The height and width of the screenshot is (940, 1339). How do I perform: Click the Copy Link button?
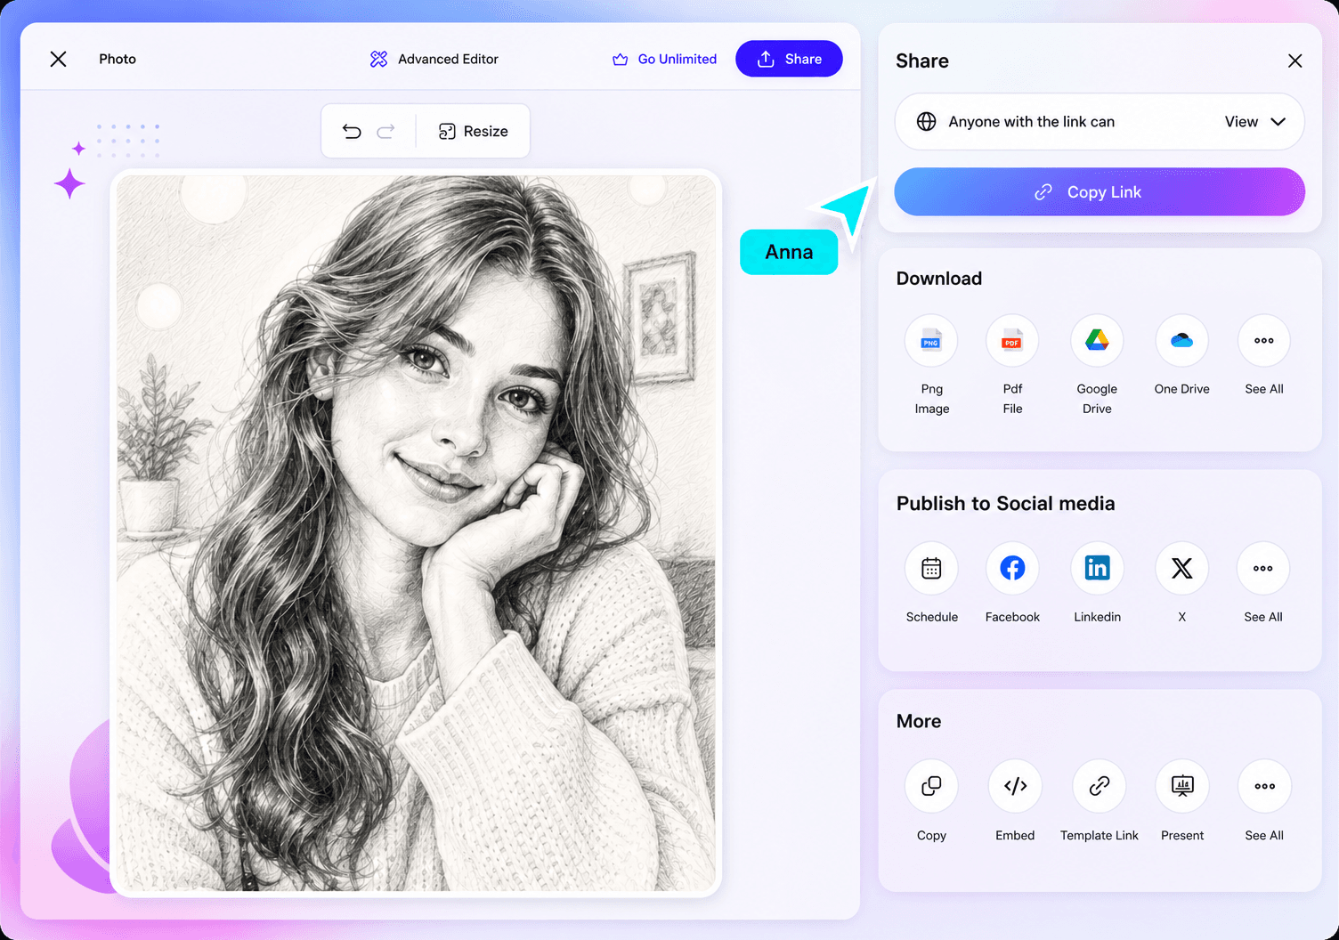pyautogui.click(x=1100, y=192)
